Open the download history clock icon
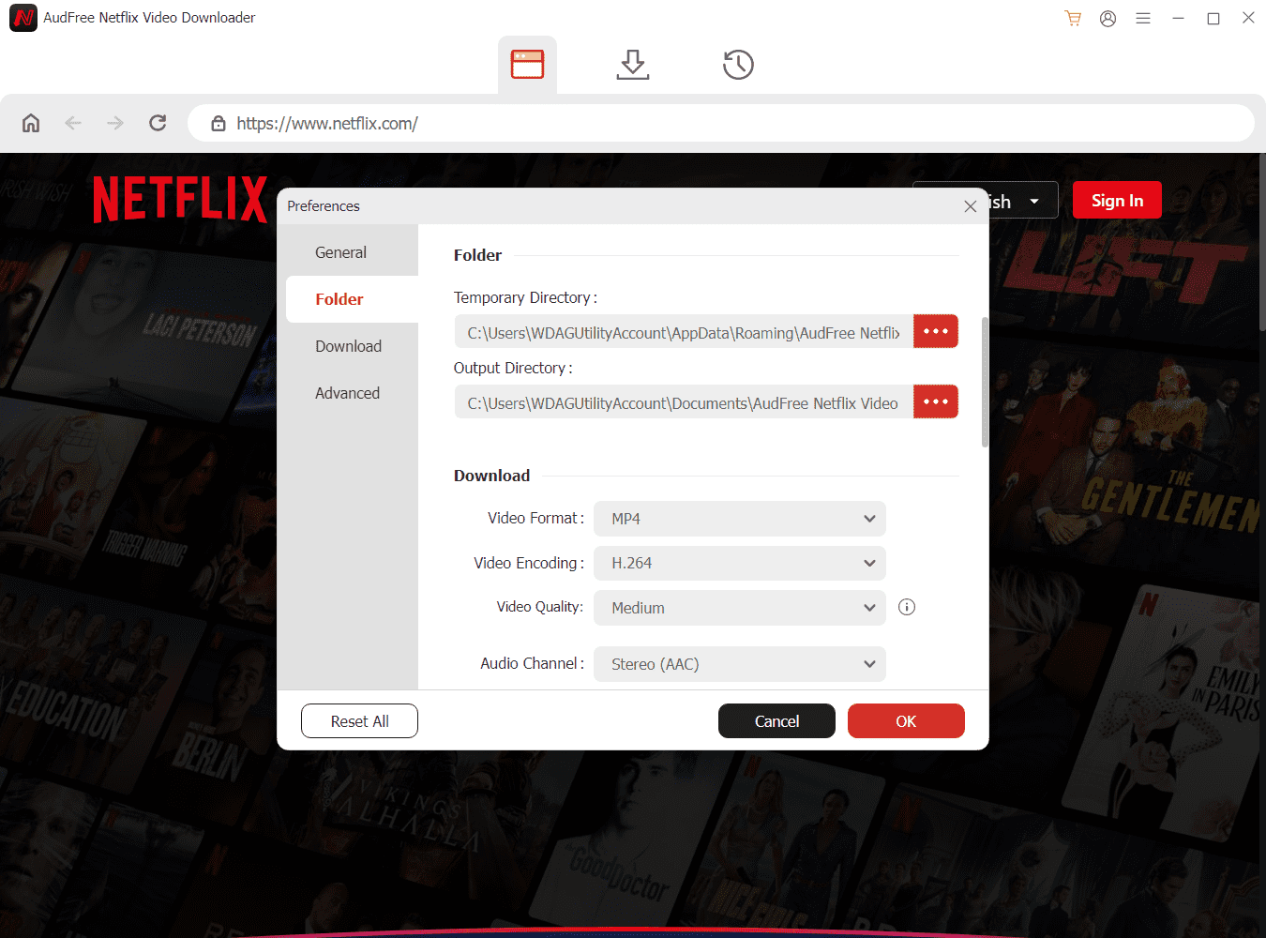 click(738, 64)
